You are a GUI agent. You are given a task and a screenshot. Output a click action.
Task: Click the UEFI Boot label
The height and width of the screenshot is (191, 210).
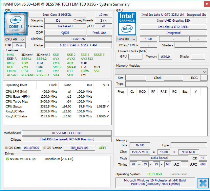pos(155,174)
